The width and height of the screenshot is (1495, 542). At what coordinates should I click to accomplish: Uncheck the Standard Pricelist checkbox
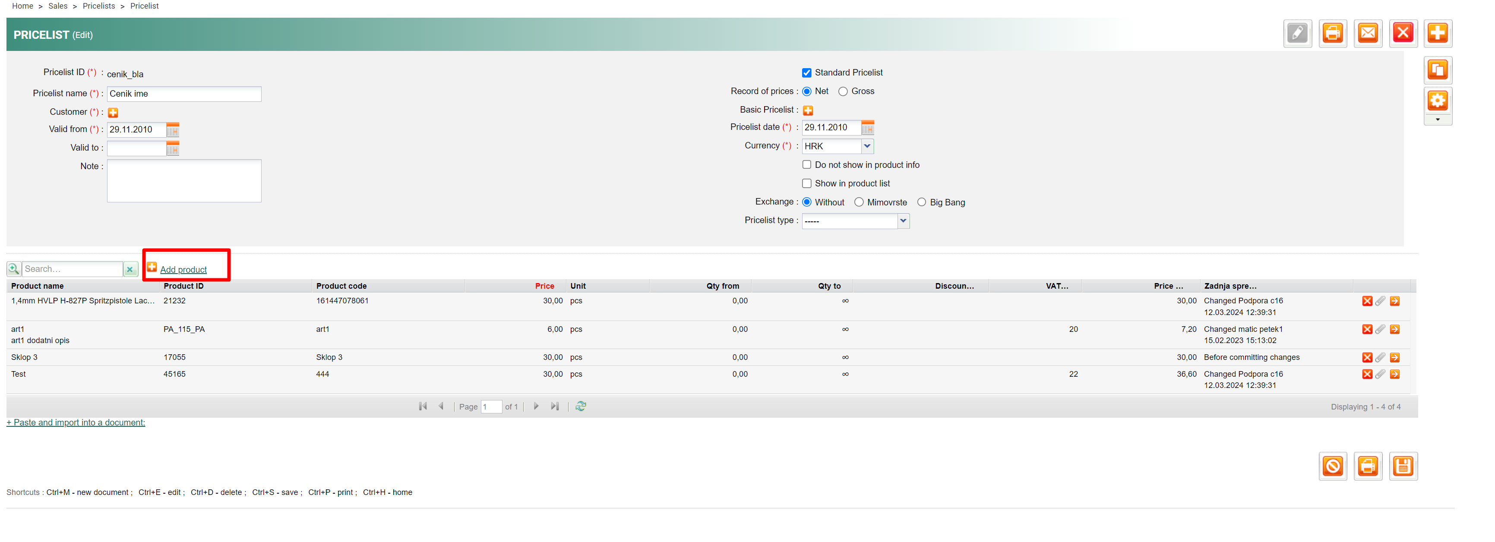(x=806, y=72)
